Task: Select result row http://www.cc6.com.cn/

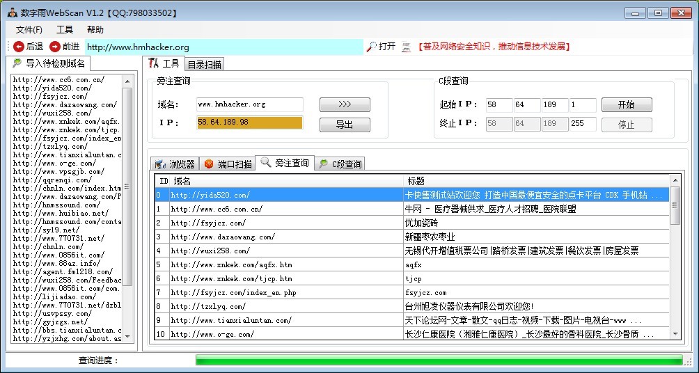Action: 412,209
